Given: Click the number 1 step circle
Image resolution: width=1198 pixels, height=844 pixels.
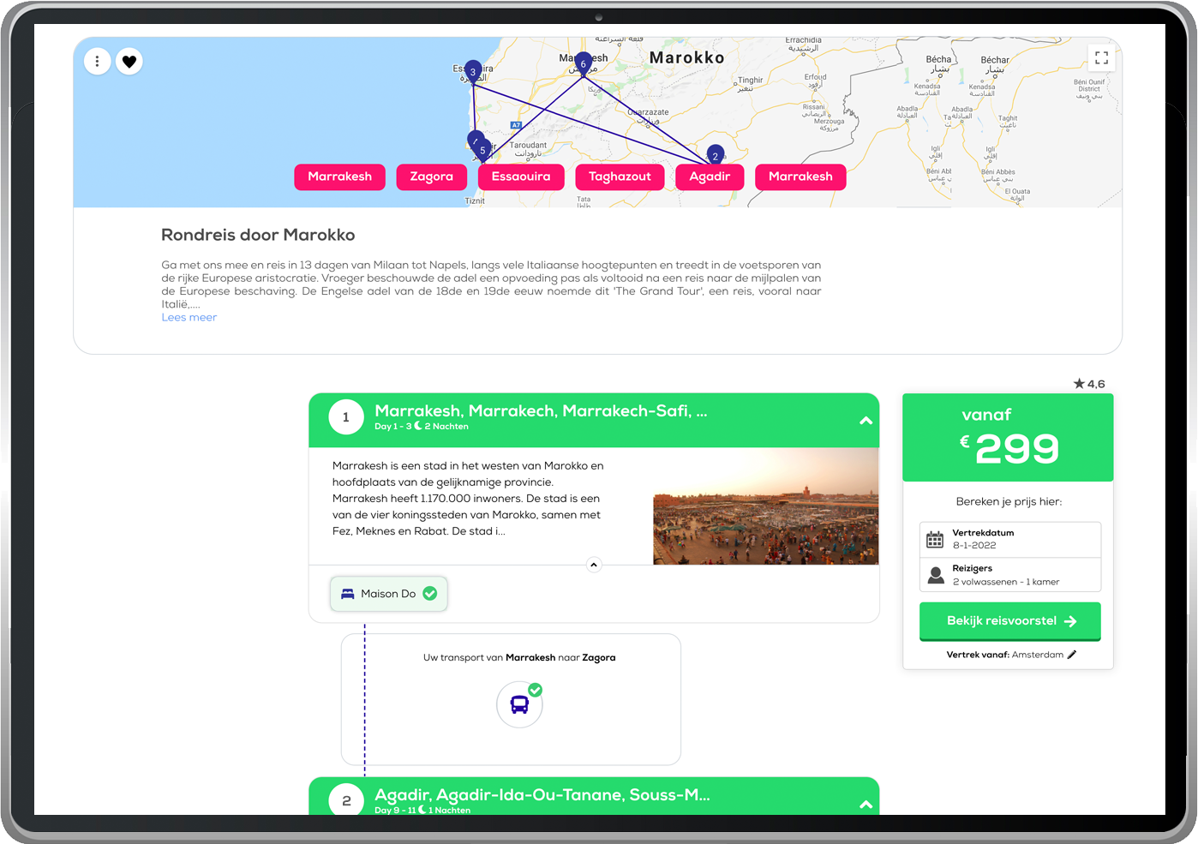Looking at the screenshot, I should click(346, 417).
